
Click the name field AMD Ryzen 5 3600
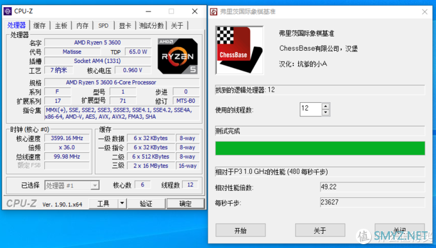click(97, 42)
